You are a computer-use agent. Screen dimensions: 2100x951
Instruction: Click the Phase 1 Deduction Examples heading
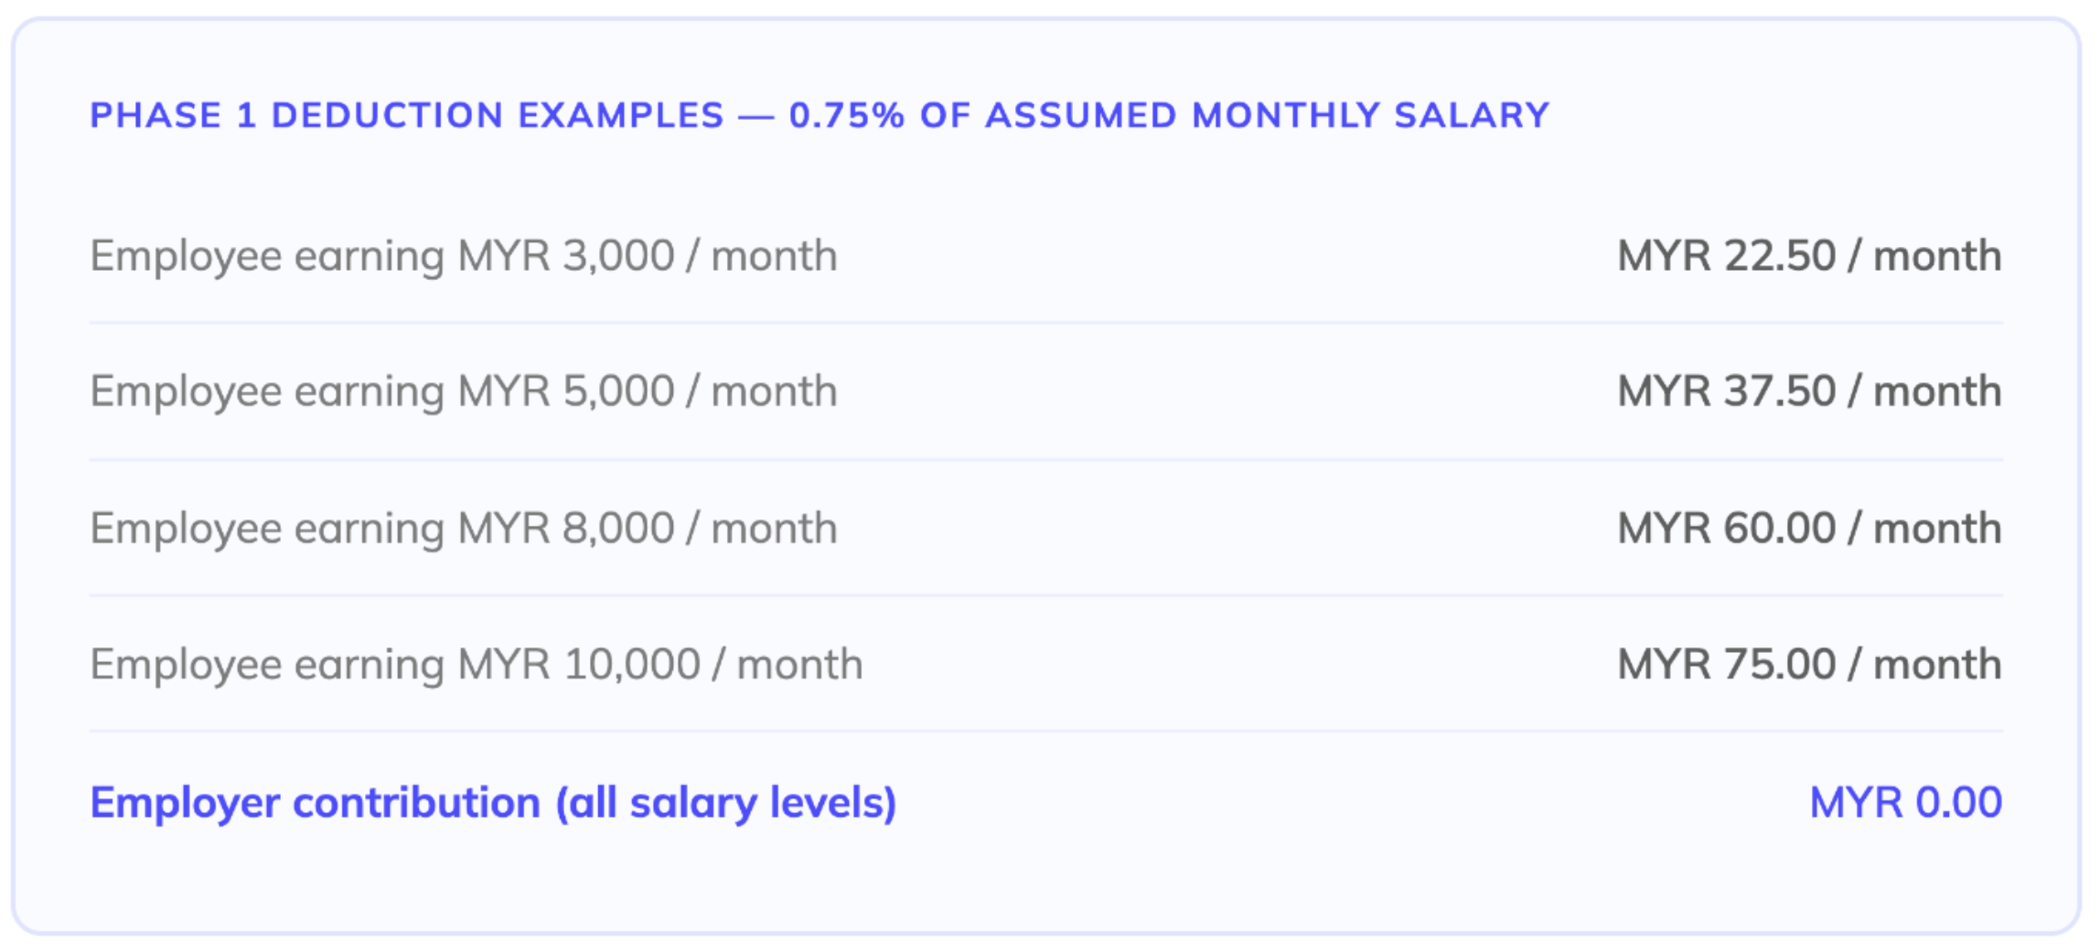tap(820, 115)
